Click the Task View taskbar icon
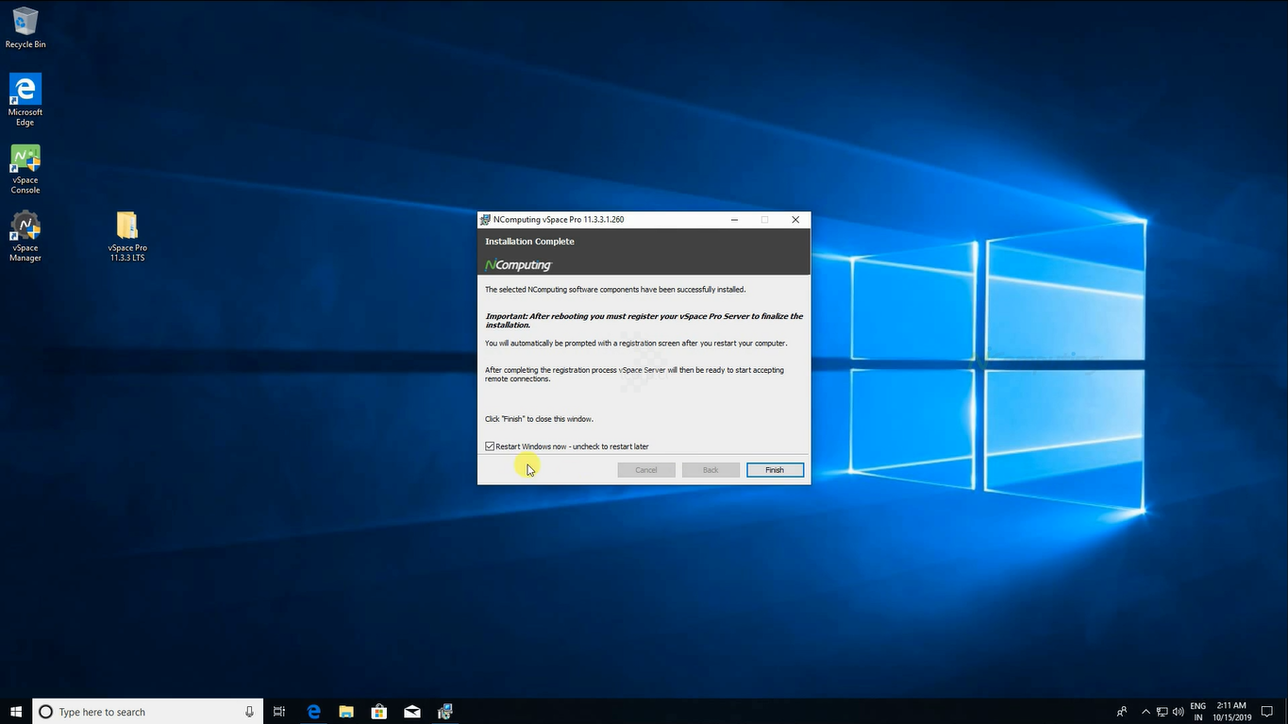This screenshot has width=1288, height=724. click(x=279, y=712)
